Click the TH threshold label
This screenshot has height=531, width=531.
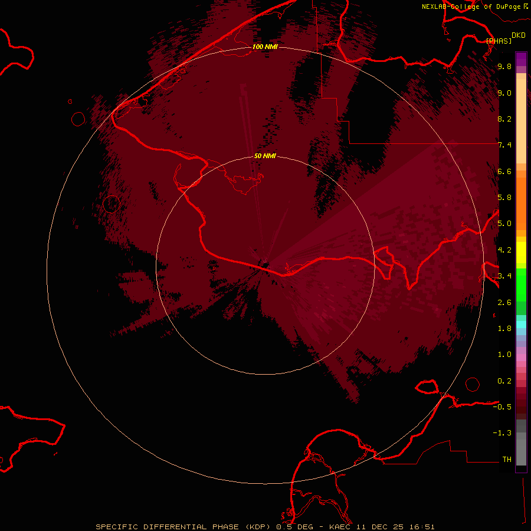(507, 460)
